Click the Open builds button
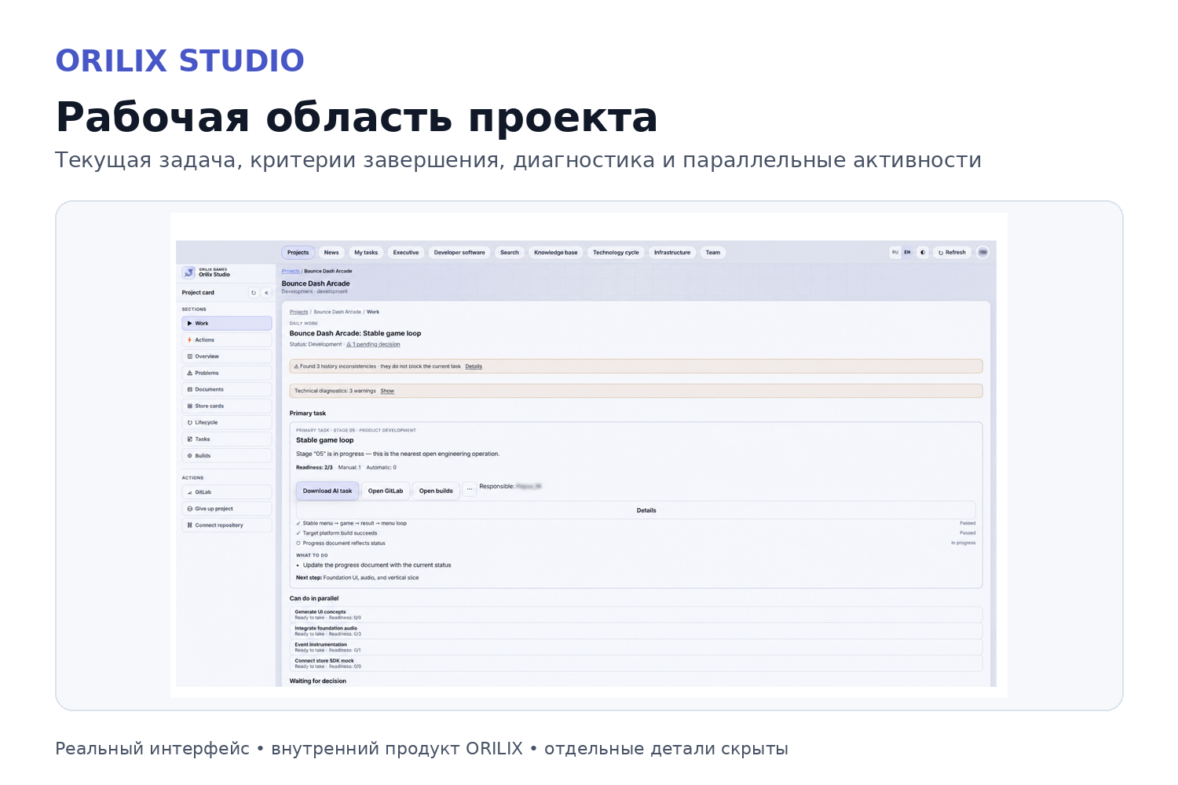Image resolution: width=1178 pixels, height=785 pixels. pos(436,491)
